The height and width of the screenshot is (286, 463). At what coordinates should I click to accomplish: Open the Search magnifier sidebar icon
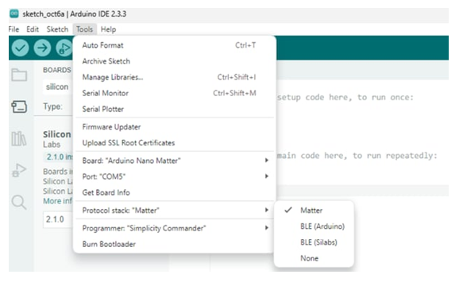tap(19, 203)
